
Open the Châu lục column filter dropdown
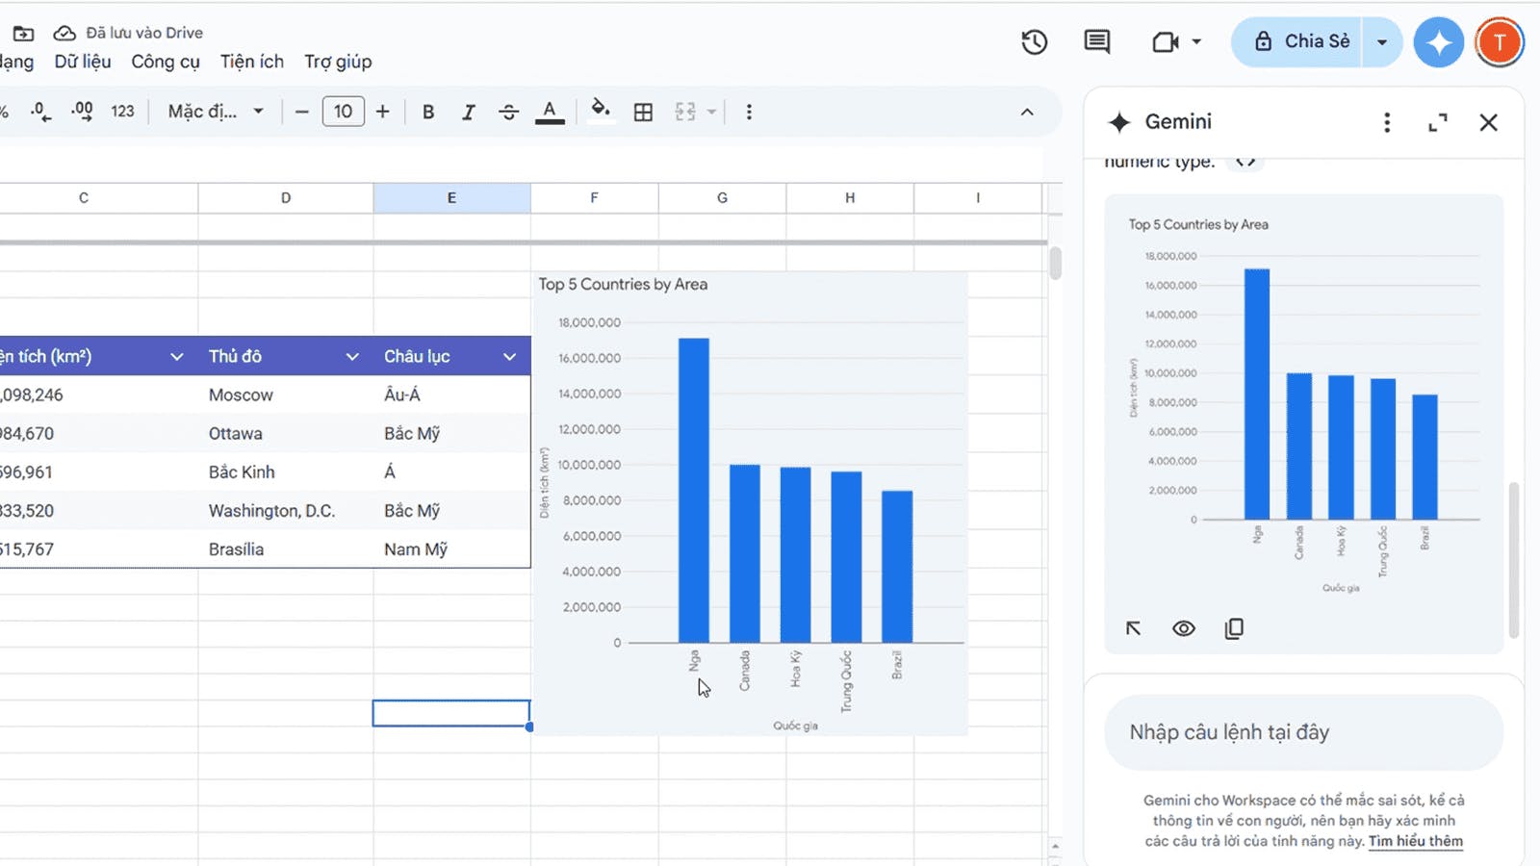509,357
